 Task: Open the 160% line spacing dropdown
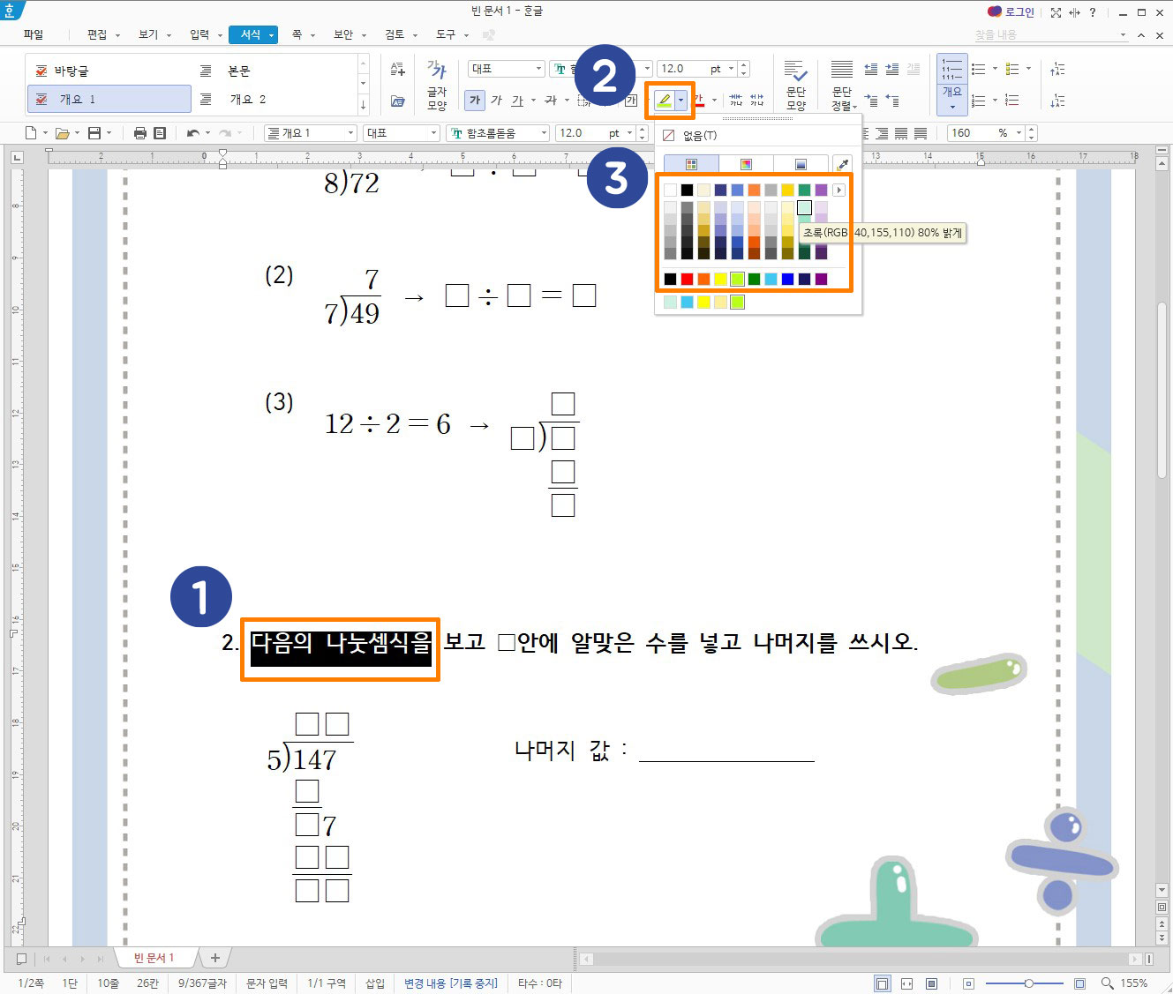tap(1019, 133)
